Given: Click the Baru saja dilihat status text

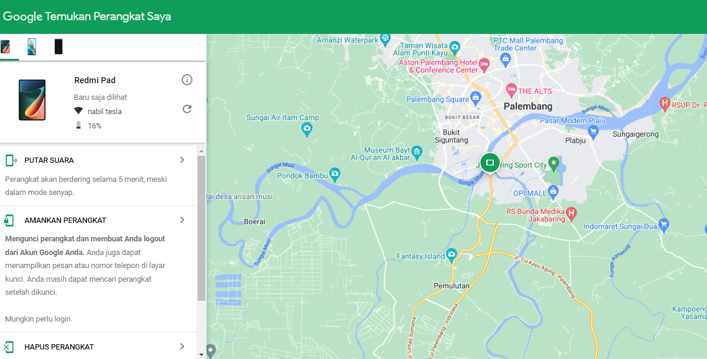Looking at the screenshot, I should pyautogui.click(x=101, y=97).
